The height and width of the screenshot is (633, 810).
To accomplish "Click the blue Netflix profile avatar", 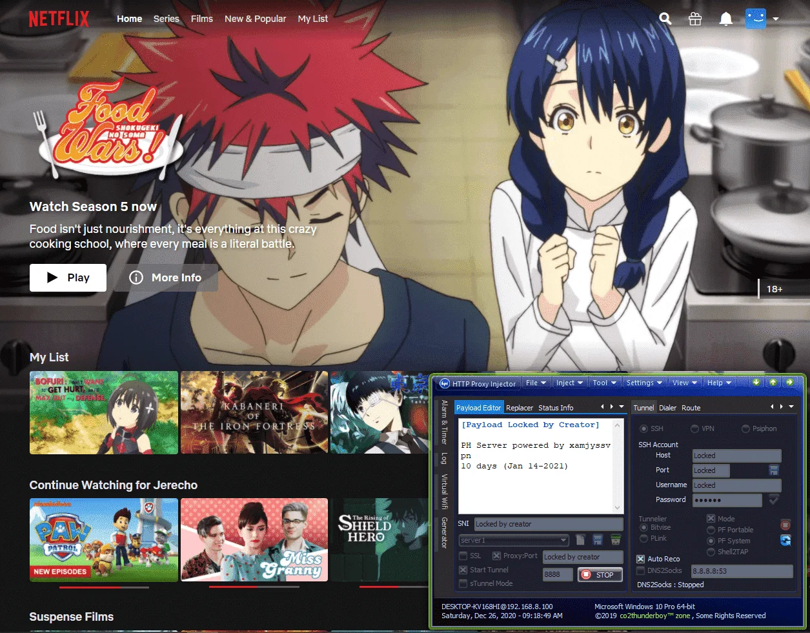I will click(756, 18).
